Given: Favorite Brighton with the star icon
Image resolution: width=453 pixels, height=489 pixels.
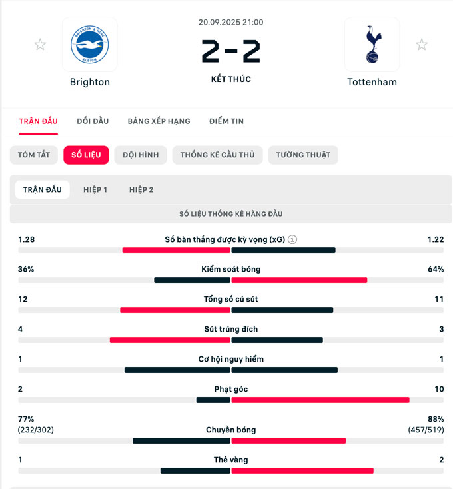Looking at the screenshot, I should tap(40, 45).
